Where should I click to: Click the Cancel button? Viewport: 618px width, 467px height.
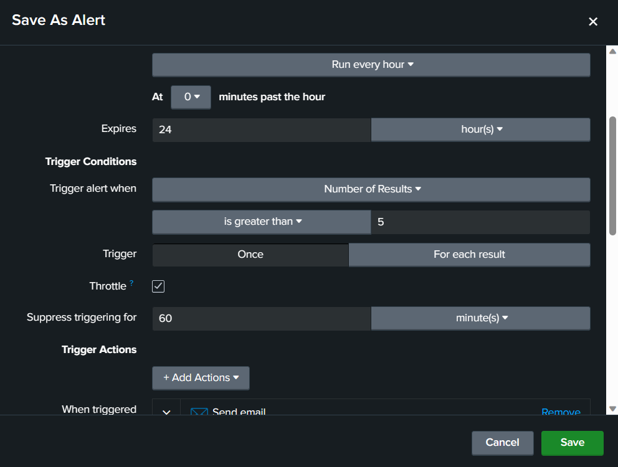tap(502, 443)
